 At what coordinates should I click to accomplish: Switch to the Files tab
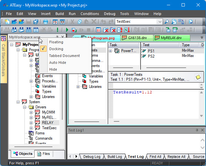point(44,154)
